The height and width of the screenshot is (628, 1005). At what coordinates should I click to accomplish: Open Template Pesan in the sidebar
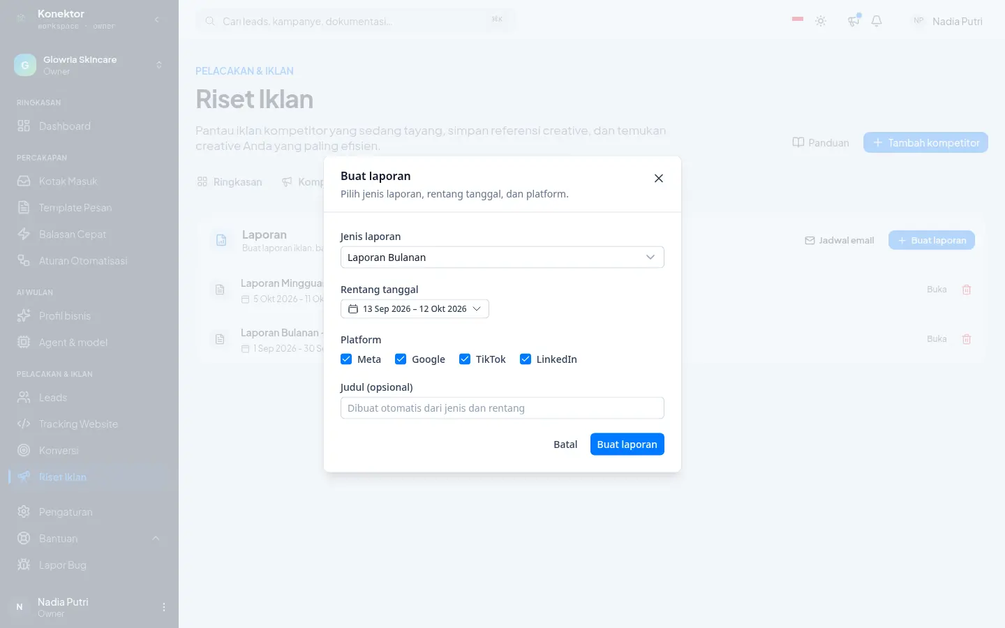(x=89, y=208)
